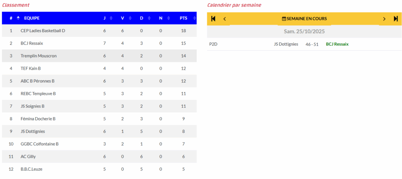The height and width of the screenshot is (179, 402).
Task: Click Tremplin Mouscron in the standings
Action: pyautogui.click(x=38, y=56)
